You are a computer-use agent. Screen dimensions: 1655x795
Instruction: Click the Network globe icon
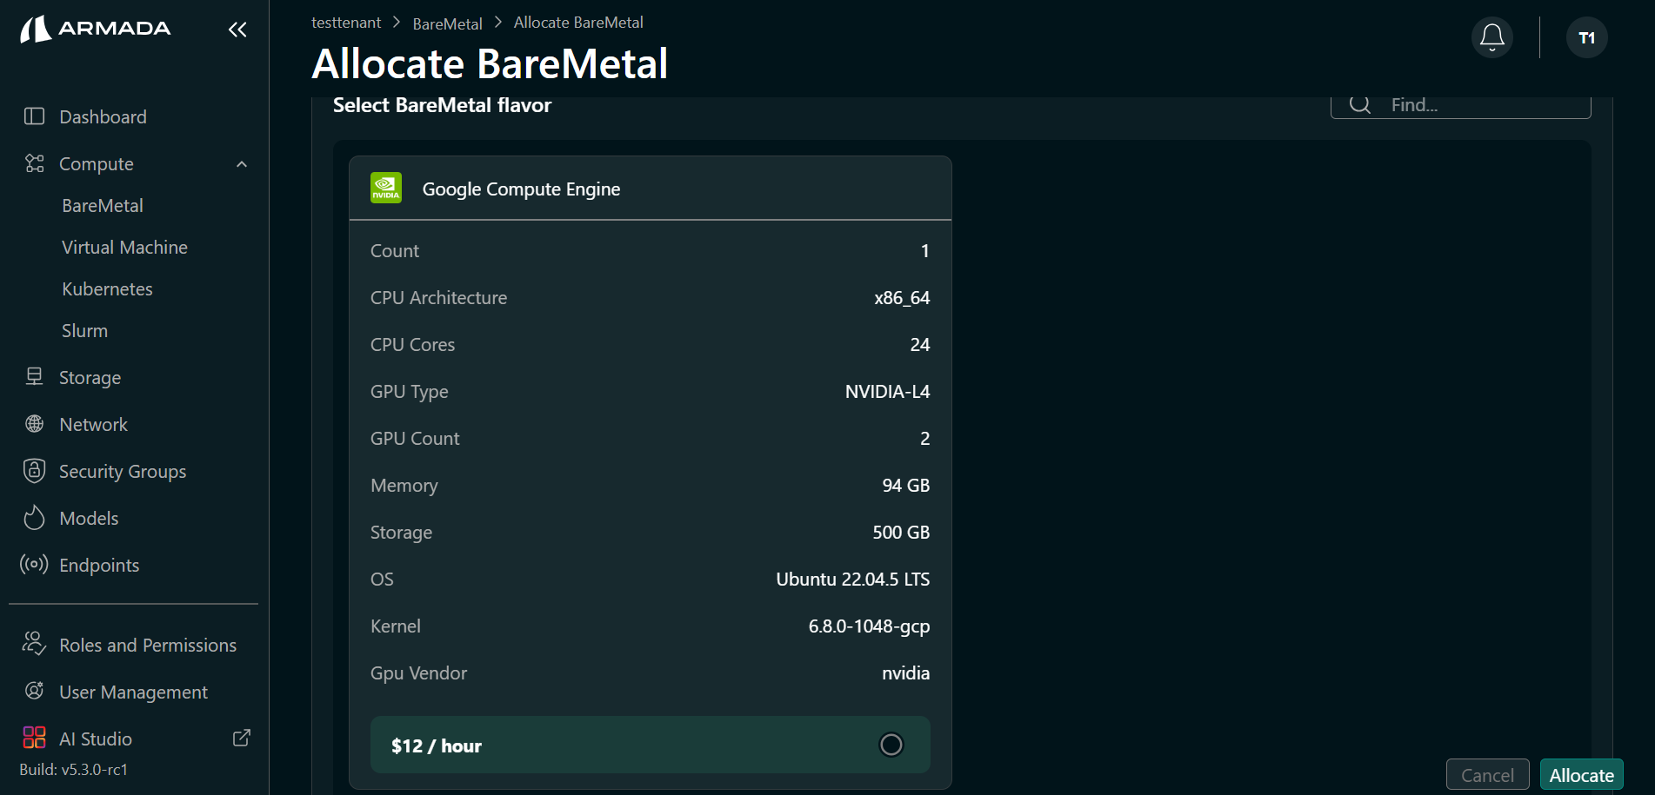[x=34, y=424]
